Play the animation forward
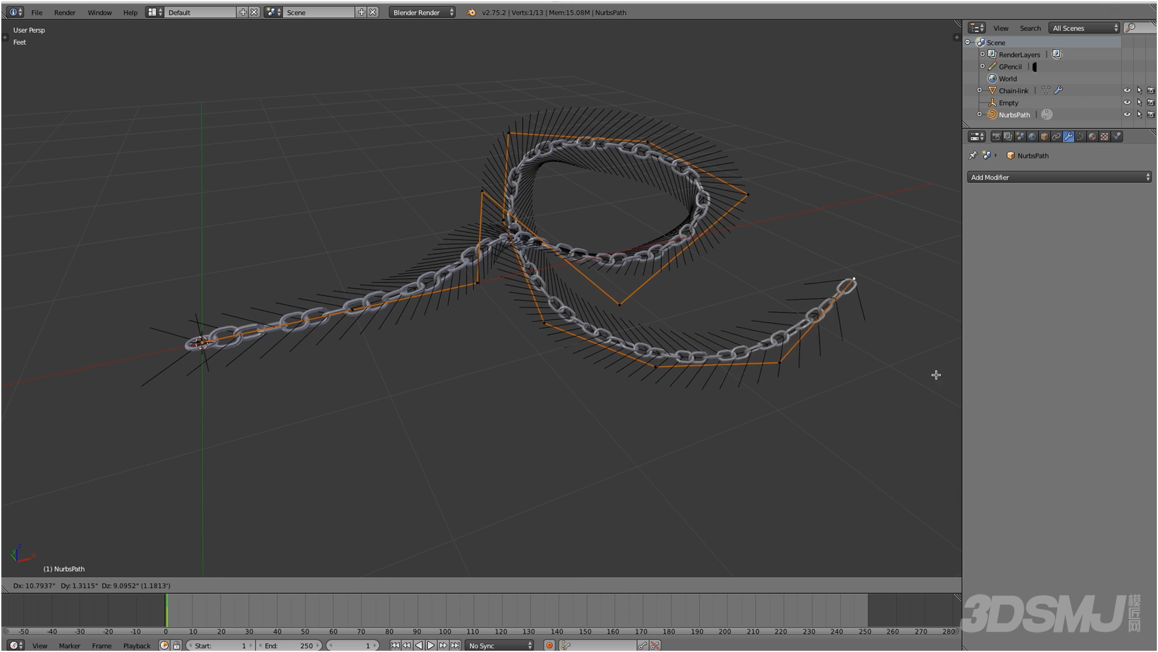This screenshot has width=1158, height=652. [x=431, y=645]
